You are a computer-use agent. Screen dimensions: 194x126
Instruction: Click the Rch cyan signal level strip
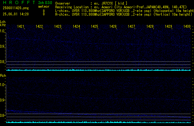tap(98, 122)
